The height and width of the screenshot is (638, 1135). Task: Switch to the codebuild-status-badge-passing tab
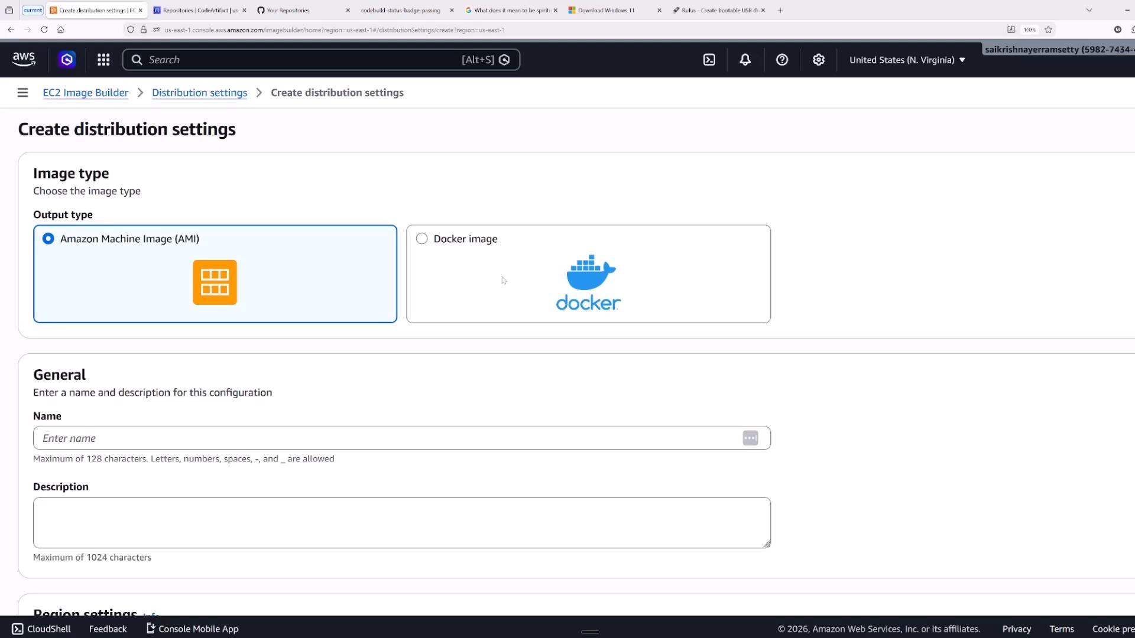(x=407, y=10)
